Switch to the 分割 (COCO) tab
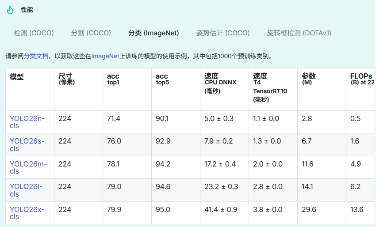Image resolution: width=376 pixels, height=227 pixels. coord(91,33)
